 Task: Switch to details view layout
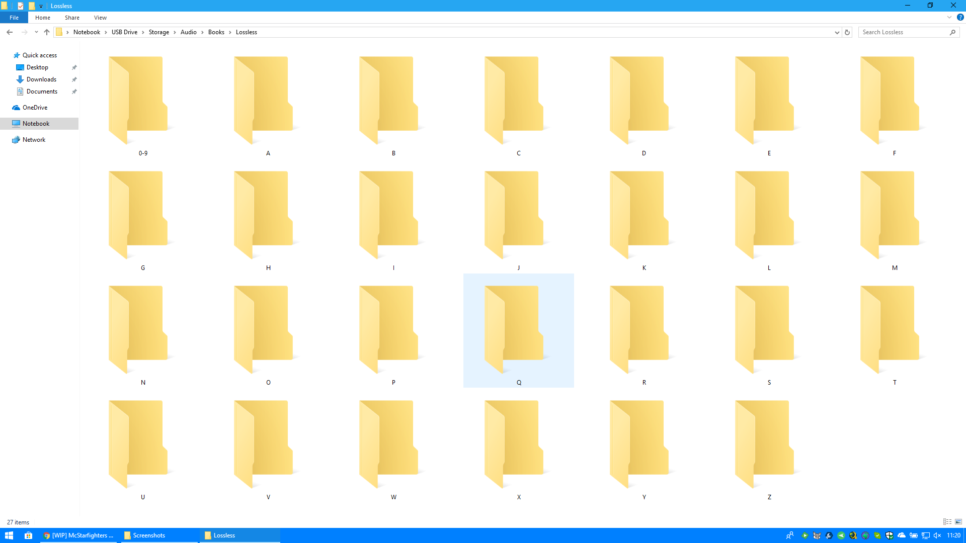(x=947, y=522)
